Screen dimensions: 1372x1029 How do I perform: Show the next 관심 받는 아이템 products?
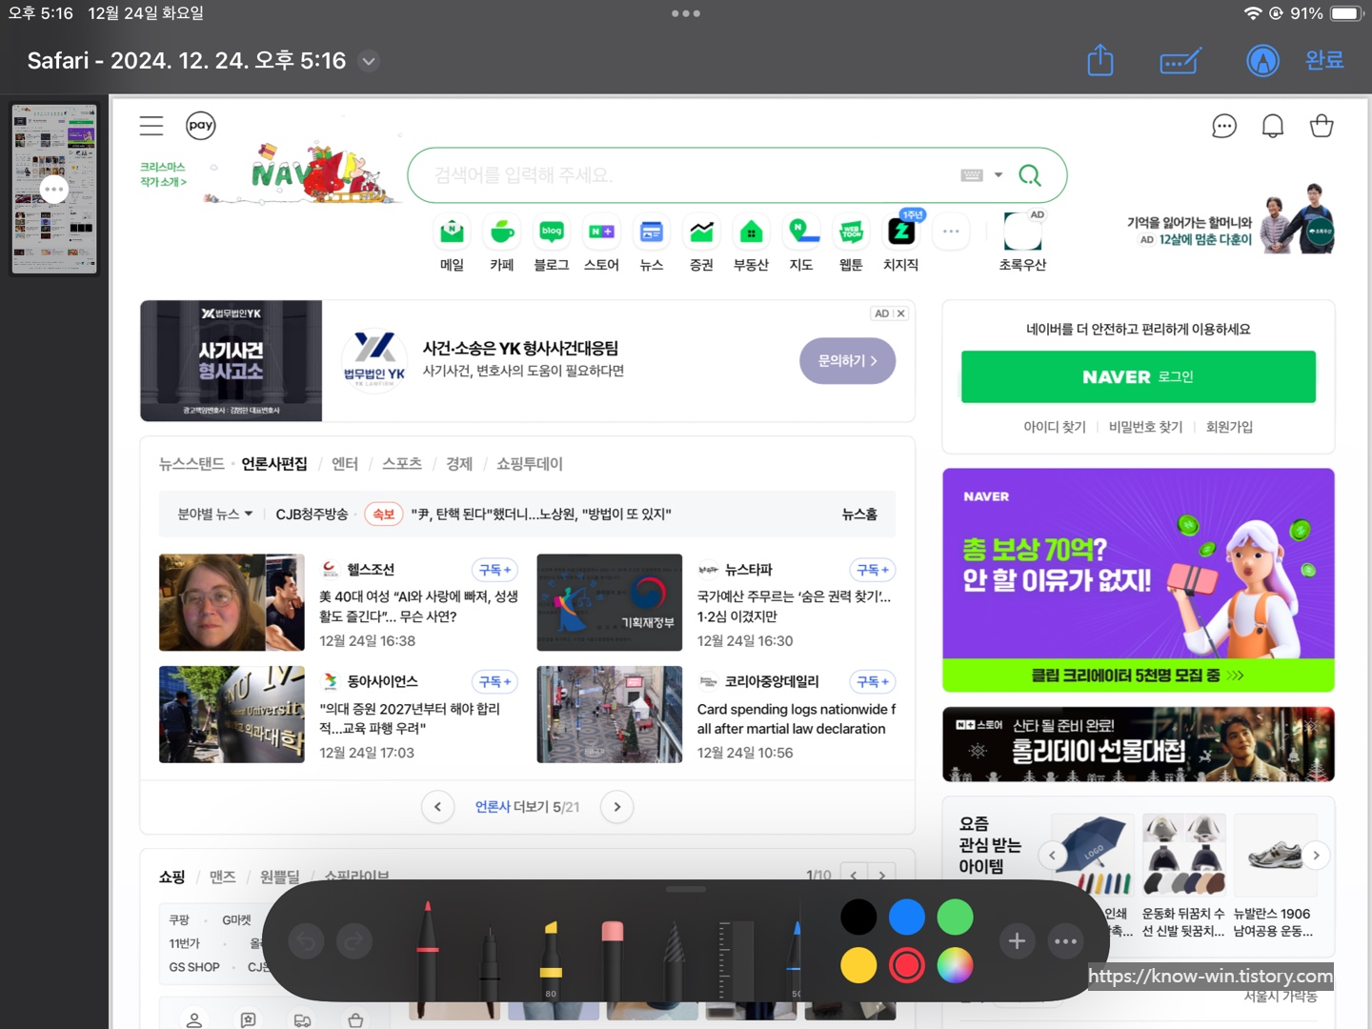[x=1316, y=856]
